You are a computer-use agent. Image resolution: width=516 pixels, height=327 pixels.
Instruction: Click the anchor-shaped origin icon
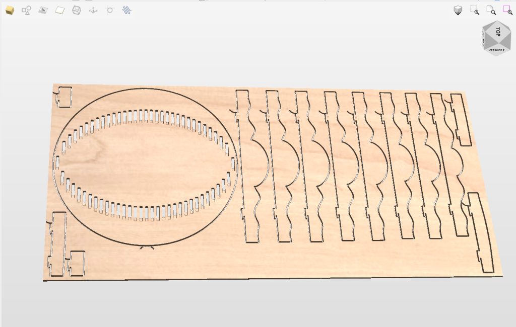93,10
